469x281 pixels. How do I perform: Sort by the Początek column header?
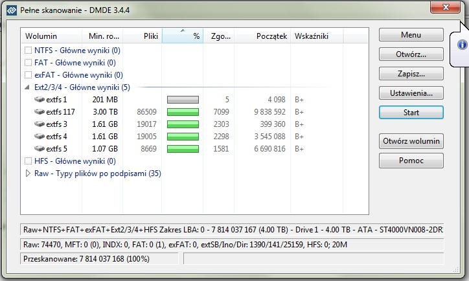click(262, 36)
